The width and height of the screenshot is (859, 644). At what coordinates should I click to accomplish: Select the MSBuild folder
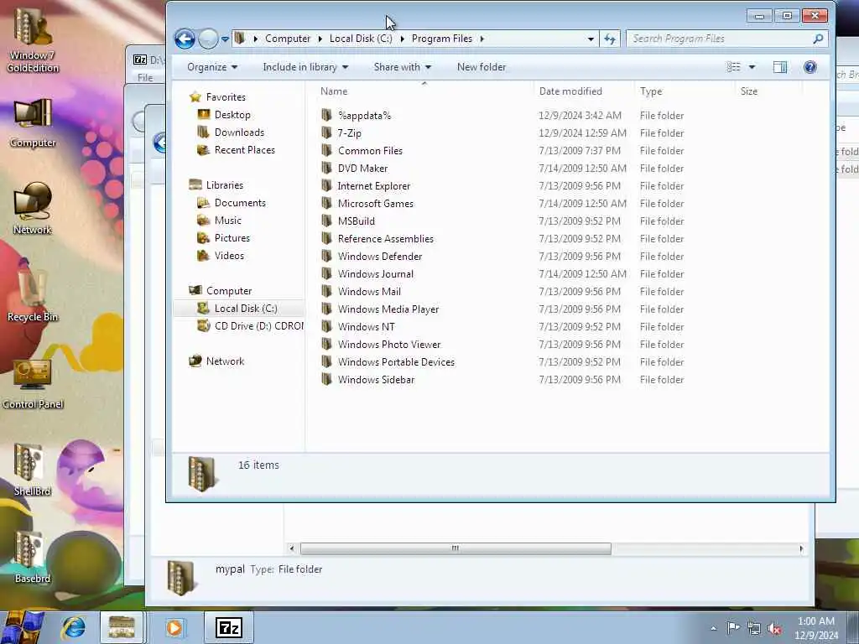click(x=356, y=221)
